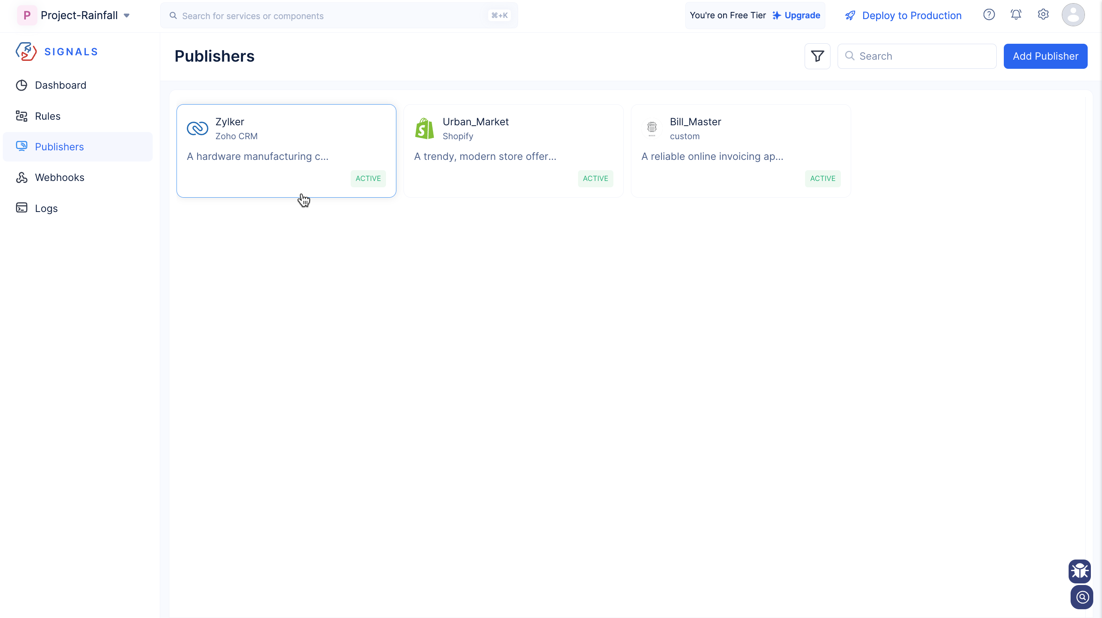Viewport: 1102px width, 618px height.
Task: Click the Upgrade link
Action: click(x=802, y=16)
